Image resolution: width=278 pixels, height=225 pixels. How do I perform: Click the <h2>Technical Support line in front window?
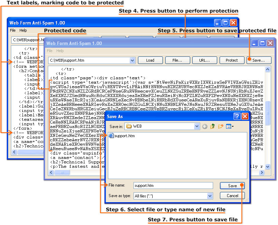tap(77, 162)
